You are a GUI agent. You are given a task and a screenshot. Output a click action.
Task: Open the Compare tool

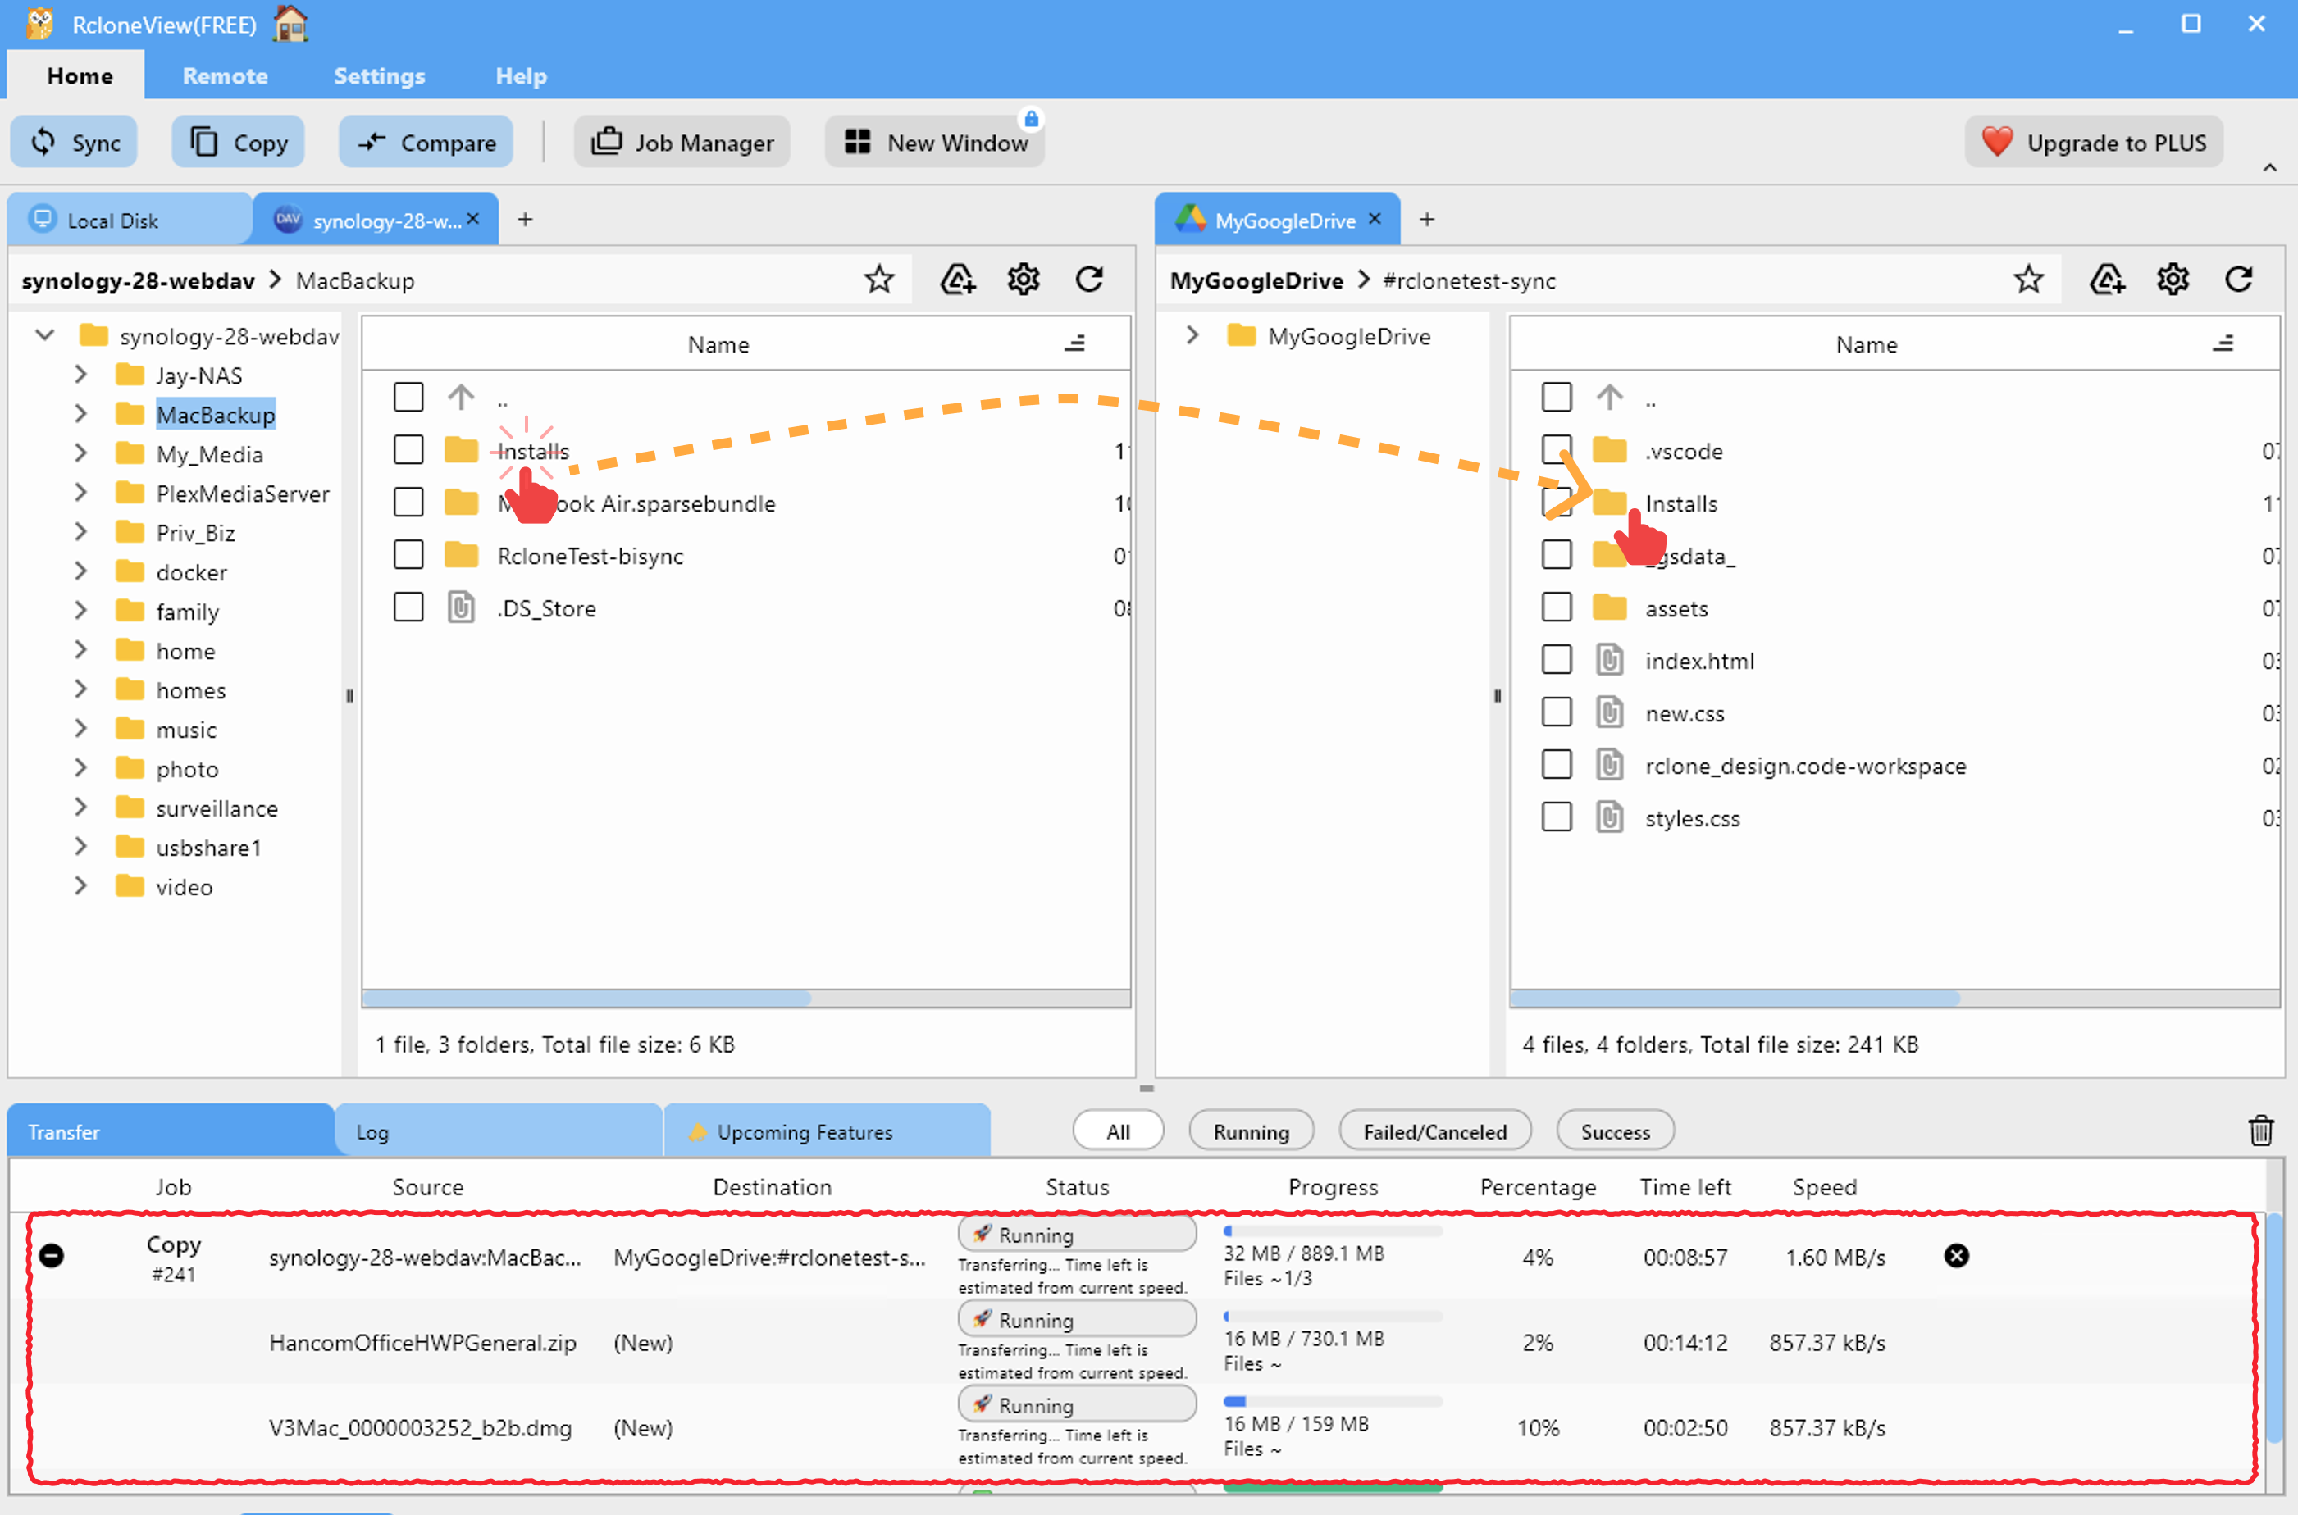(x=425, y=141)
